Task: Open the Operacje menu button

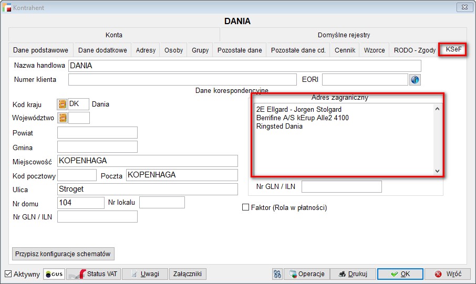Action: pos(308,274)
